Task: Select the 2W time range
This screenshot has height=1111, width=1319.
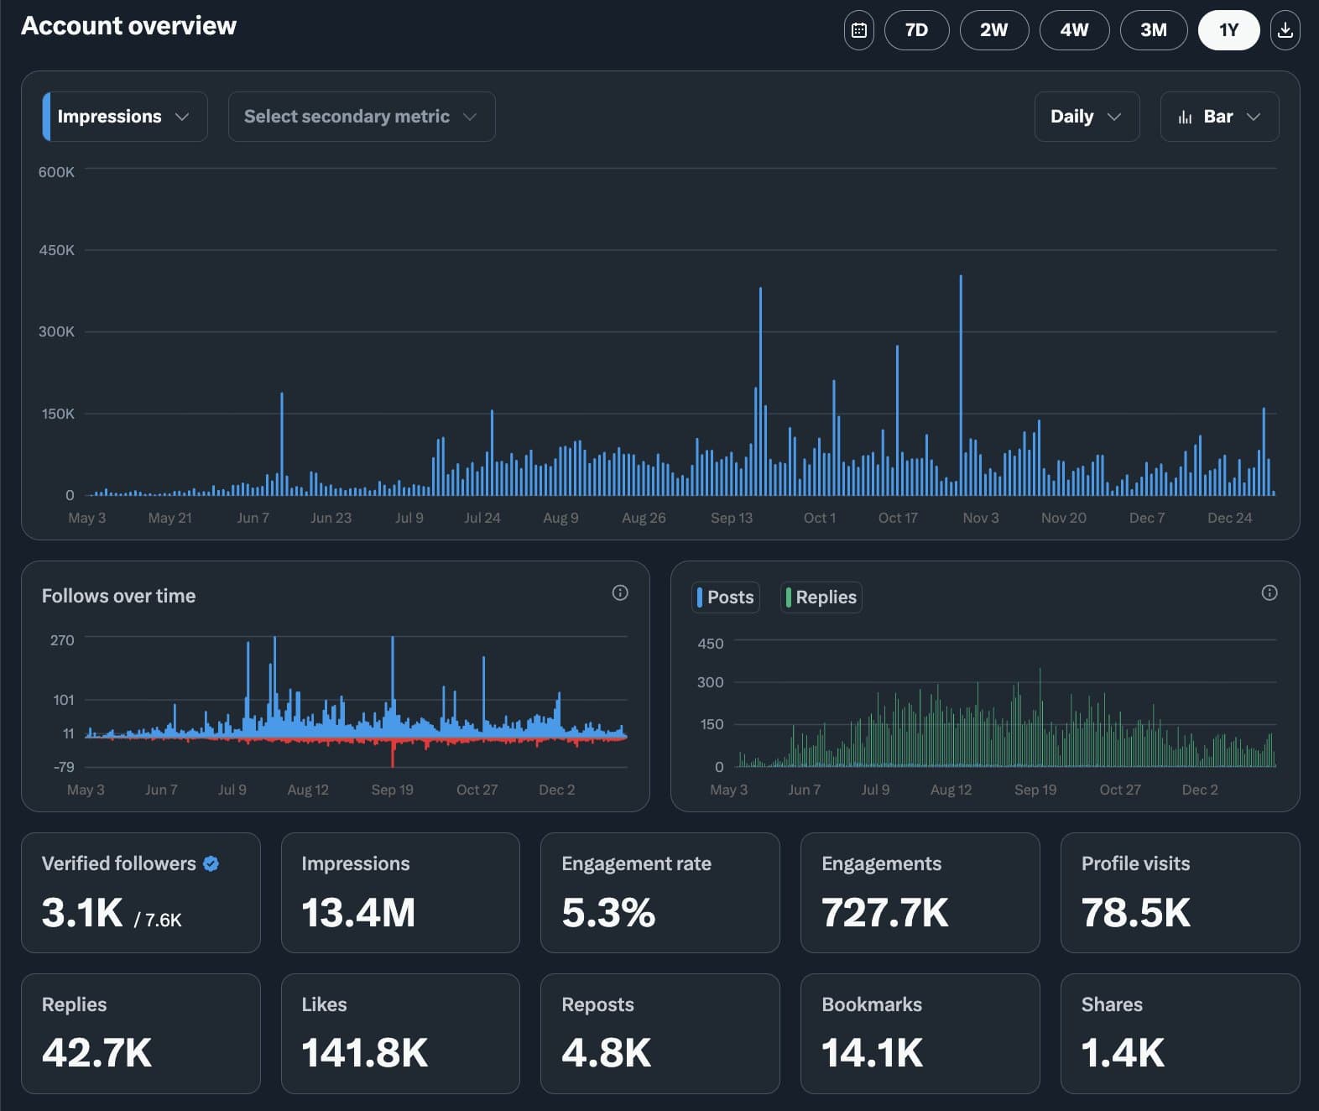Action: (994, 30)
